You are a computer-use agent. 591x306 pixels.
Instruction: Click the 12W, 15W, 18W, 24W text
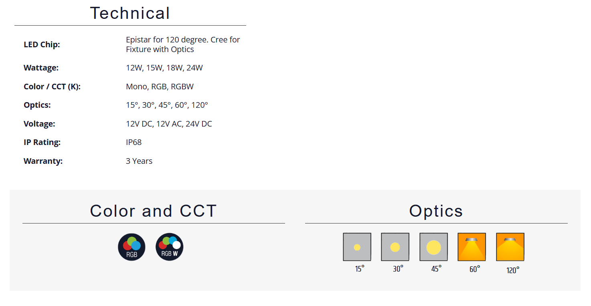click(164, 68)
